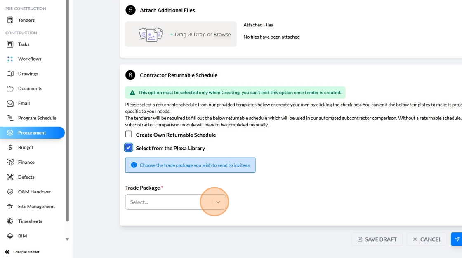
Task: Open the Budget menu item
Action: click(26, 147)
